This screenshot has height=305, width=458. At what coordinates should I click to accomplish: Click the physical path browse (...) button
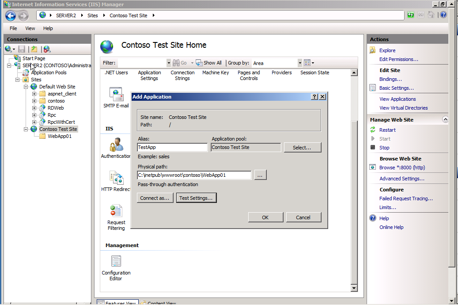(x=260, y=175)
